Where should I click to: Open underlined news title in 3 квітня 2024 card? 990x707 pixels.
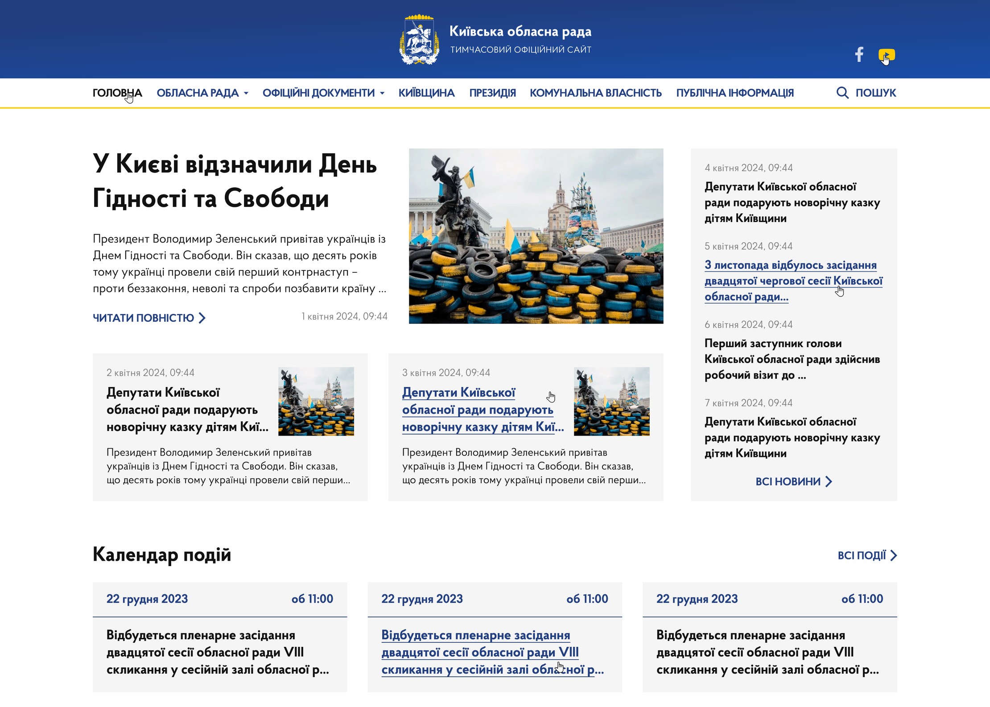coord(483,409)
